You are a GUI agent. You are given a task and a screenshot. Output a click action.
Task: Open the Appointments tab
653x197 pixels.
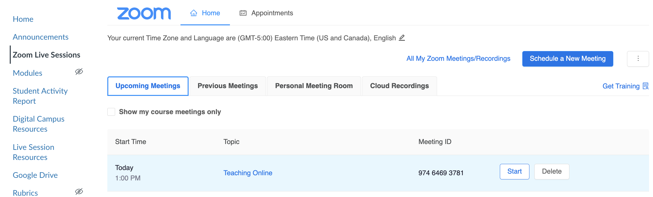[x=266, y=13]
